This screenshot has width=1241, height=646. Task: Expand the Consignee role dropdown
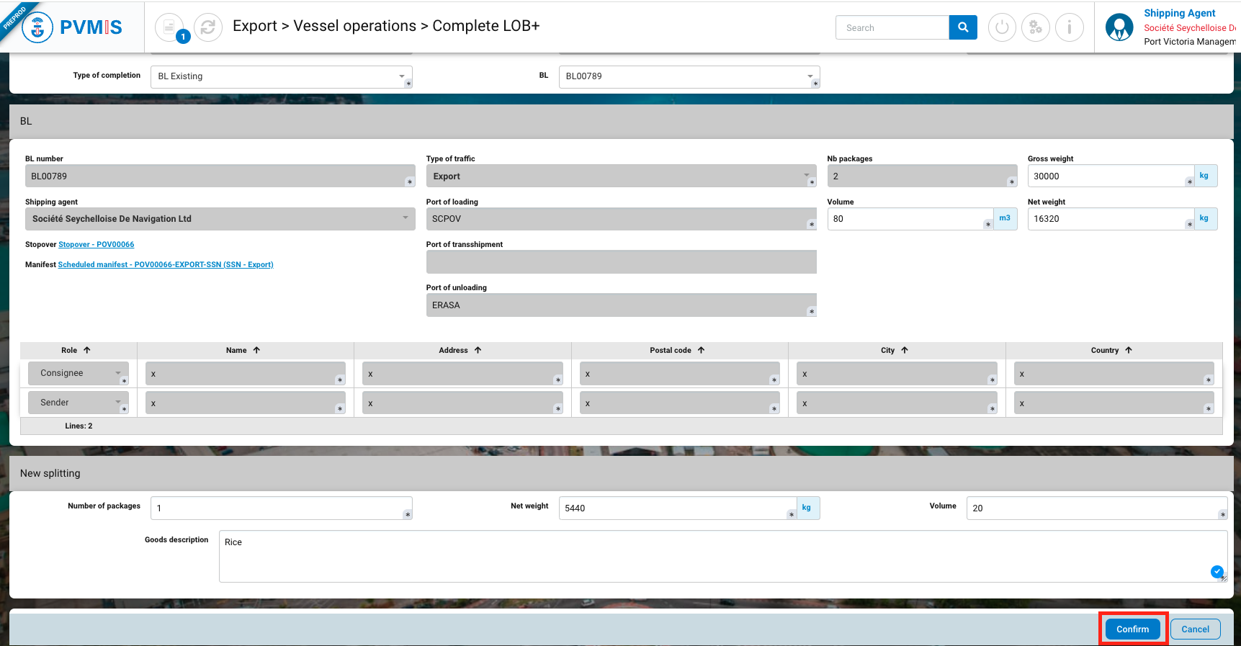[79, 373]
